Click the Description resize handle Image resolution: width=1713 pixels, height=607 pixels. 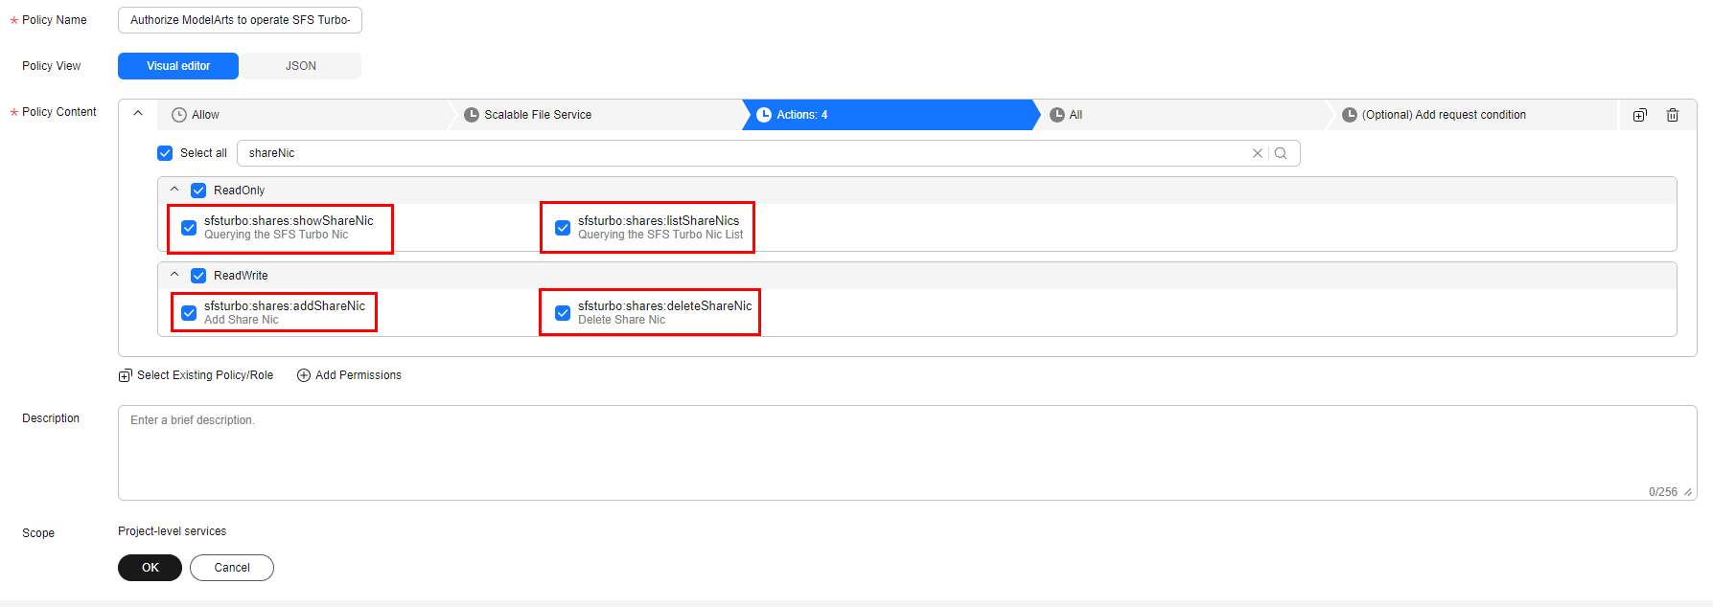pyautogui.click(x=1688, y=492)
